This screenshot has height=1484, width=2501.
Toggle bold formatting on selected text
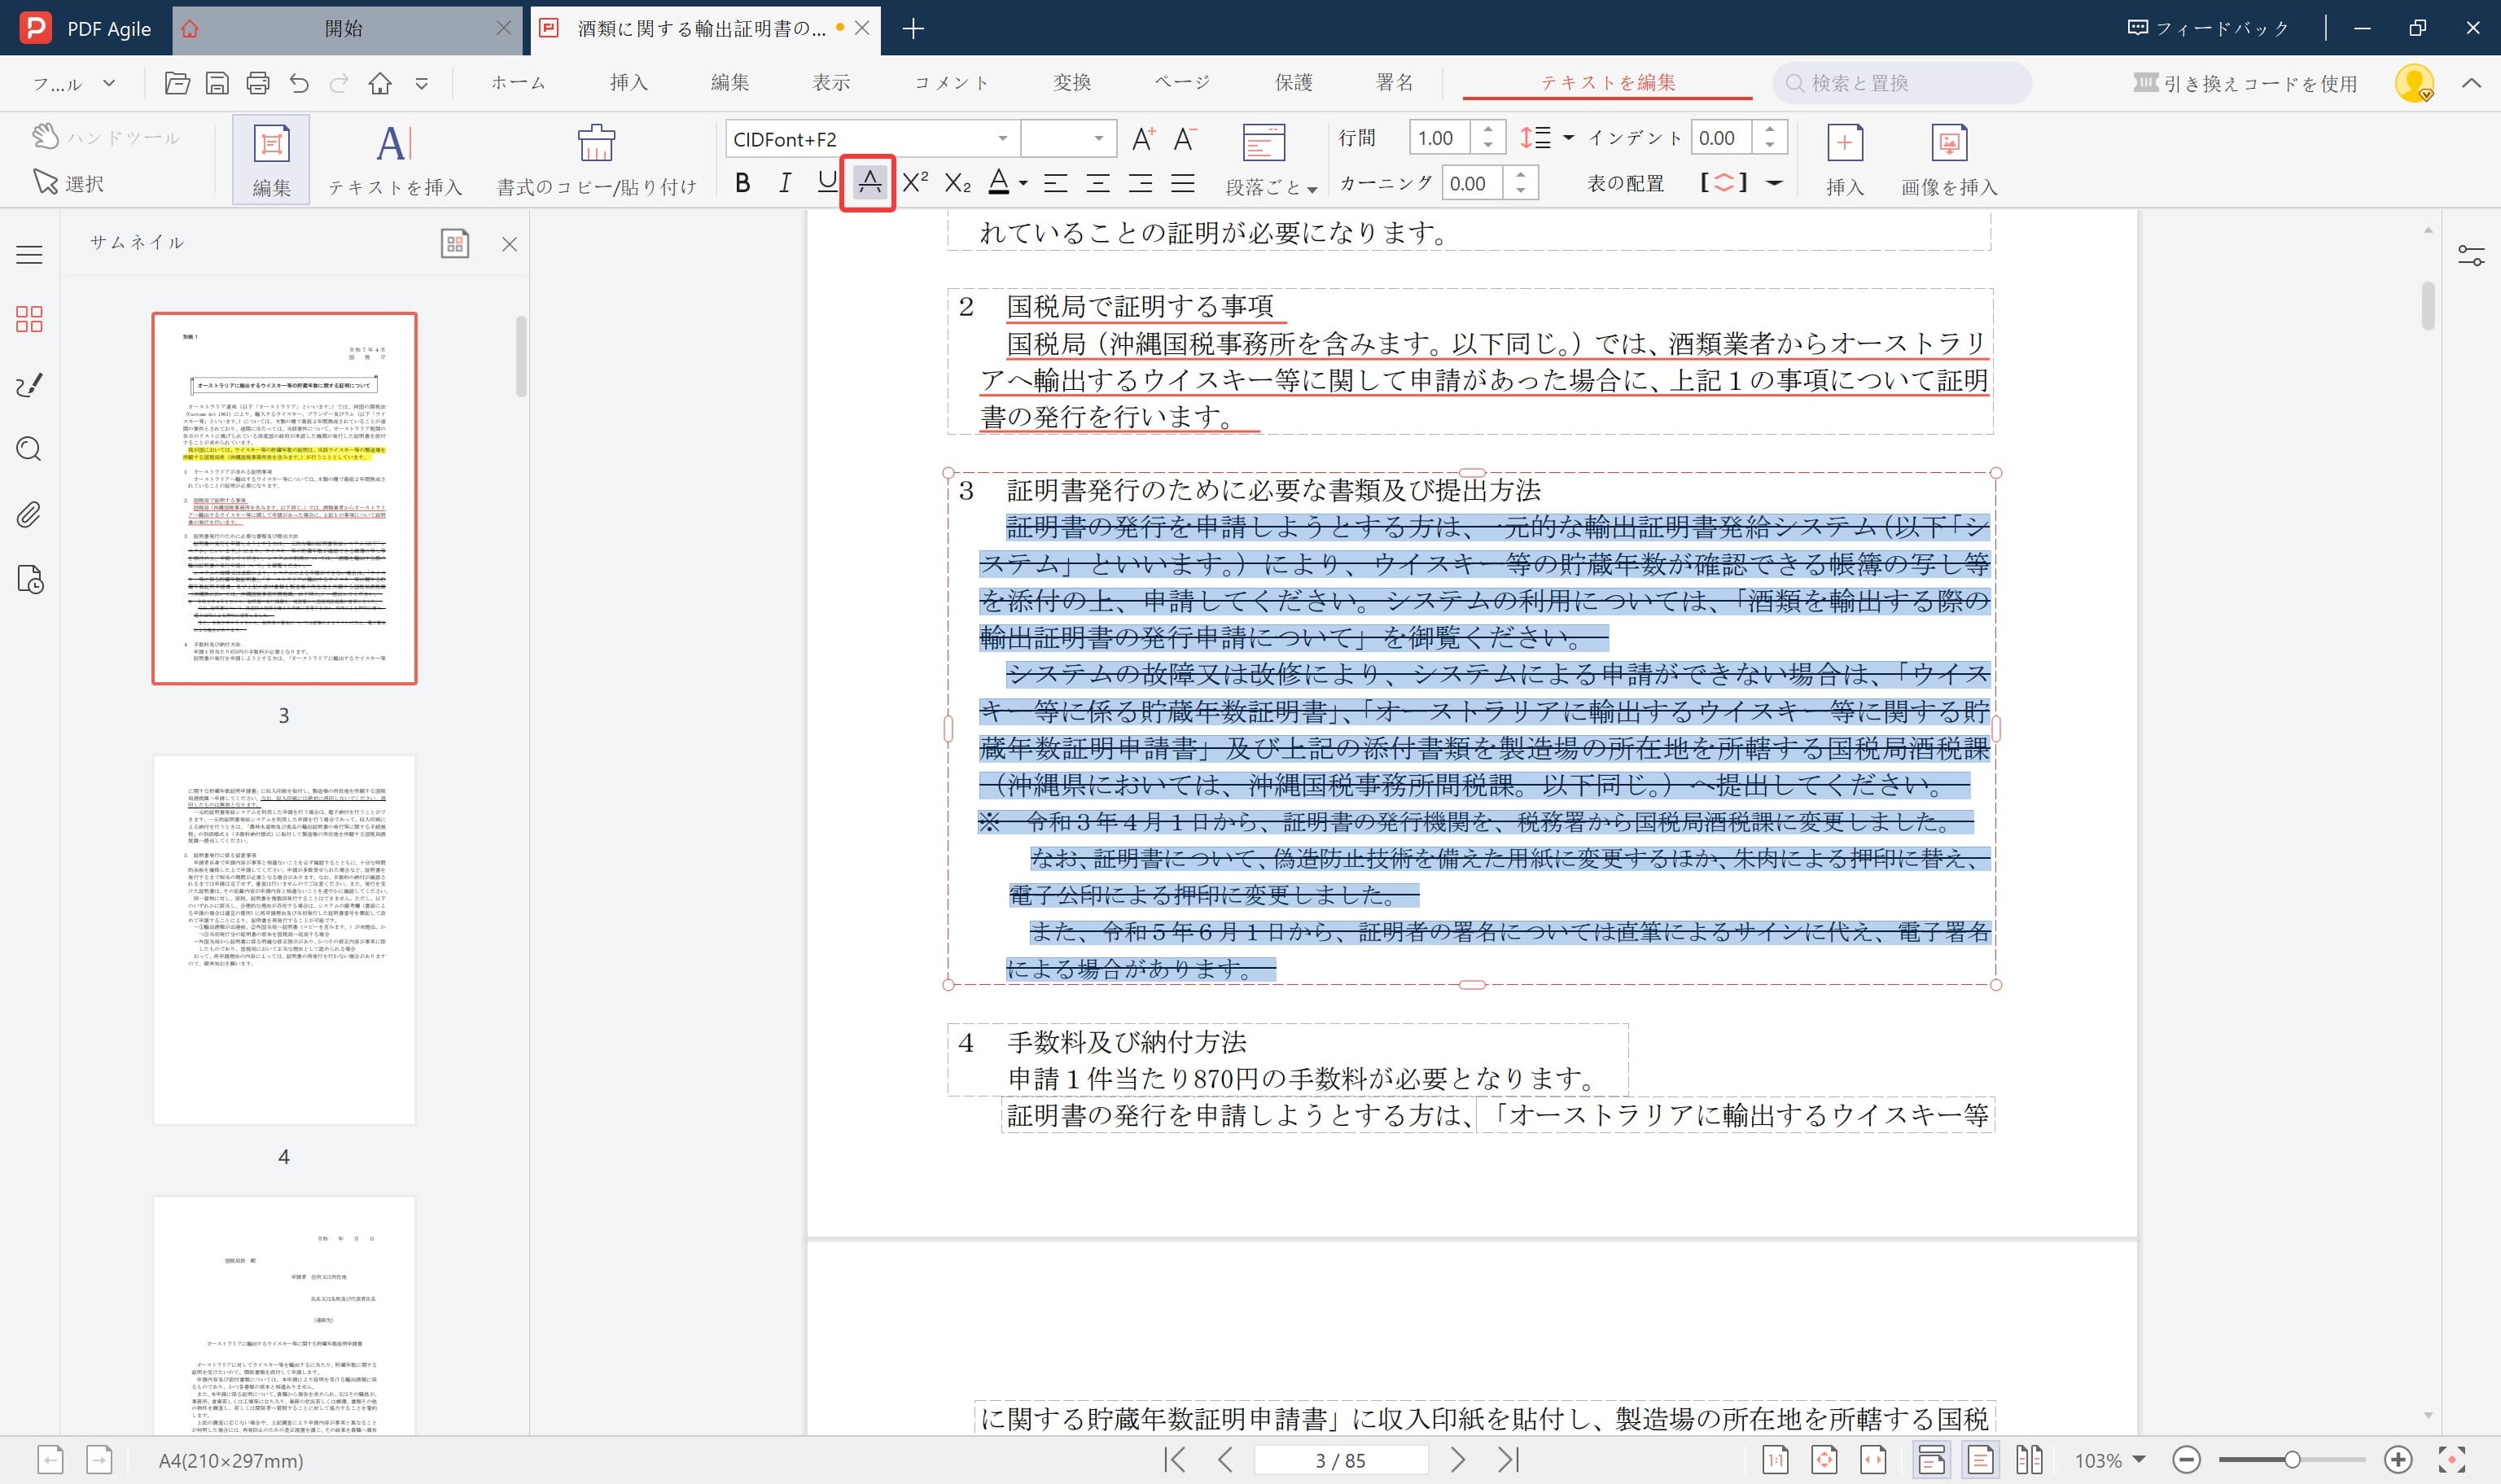[743, 183]
